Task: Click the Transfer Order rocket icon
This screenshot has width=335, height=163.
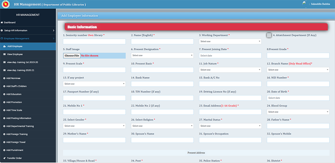Action: coord(4,158)
